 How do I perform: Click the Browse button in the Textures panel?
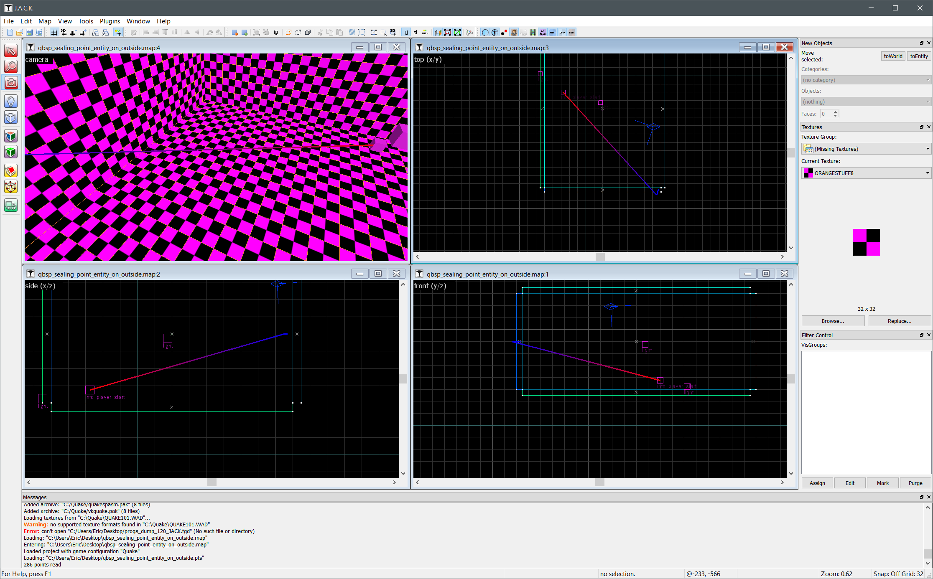click(832, 321)
